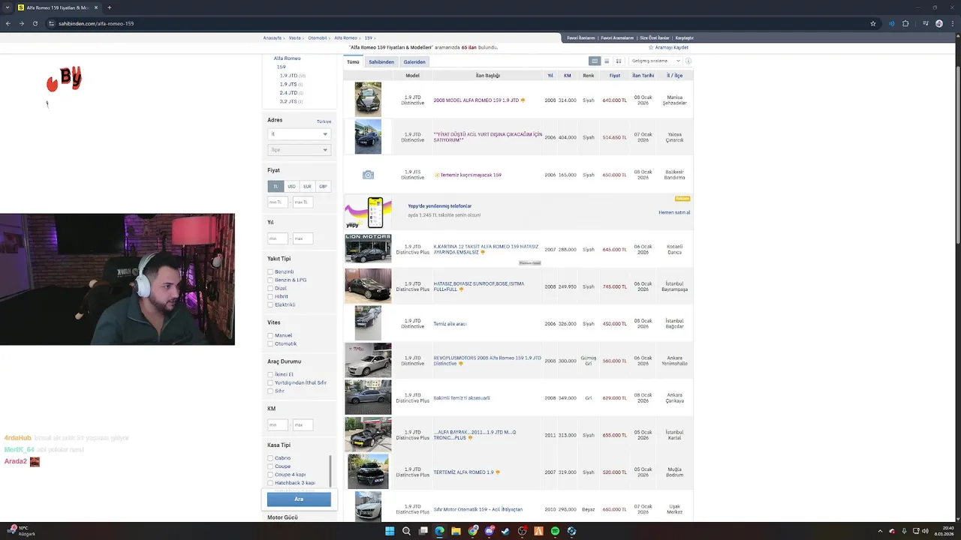Click the camera placeholder for 'tertemiz kaçırılmayacak 159' listing
Viewport: 961px width, 540px height.
[x=368, y=175]
